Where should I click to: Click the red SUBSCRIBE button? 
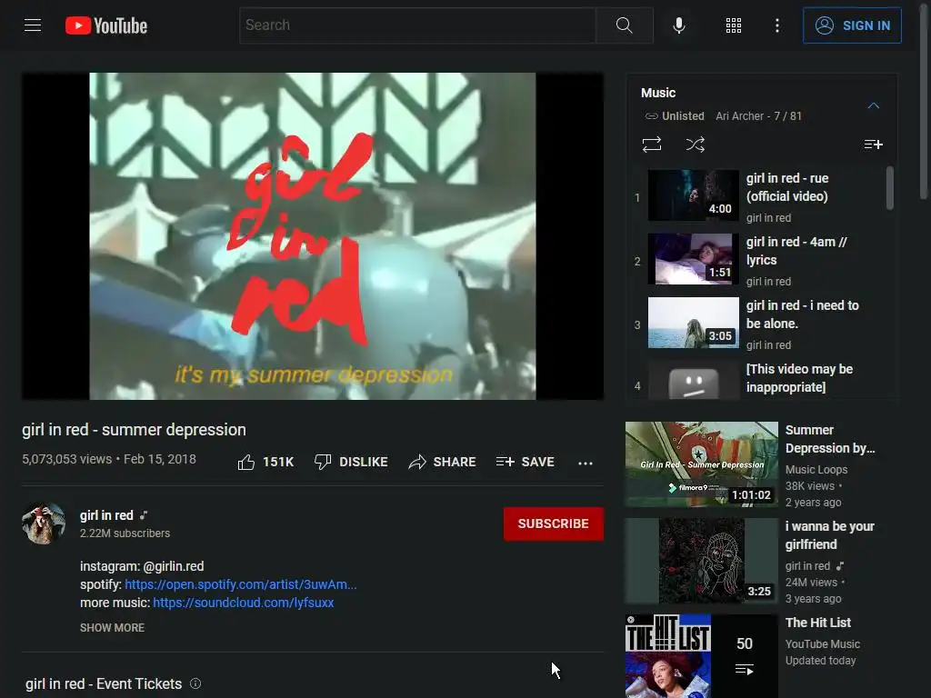[554, 523]
